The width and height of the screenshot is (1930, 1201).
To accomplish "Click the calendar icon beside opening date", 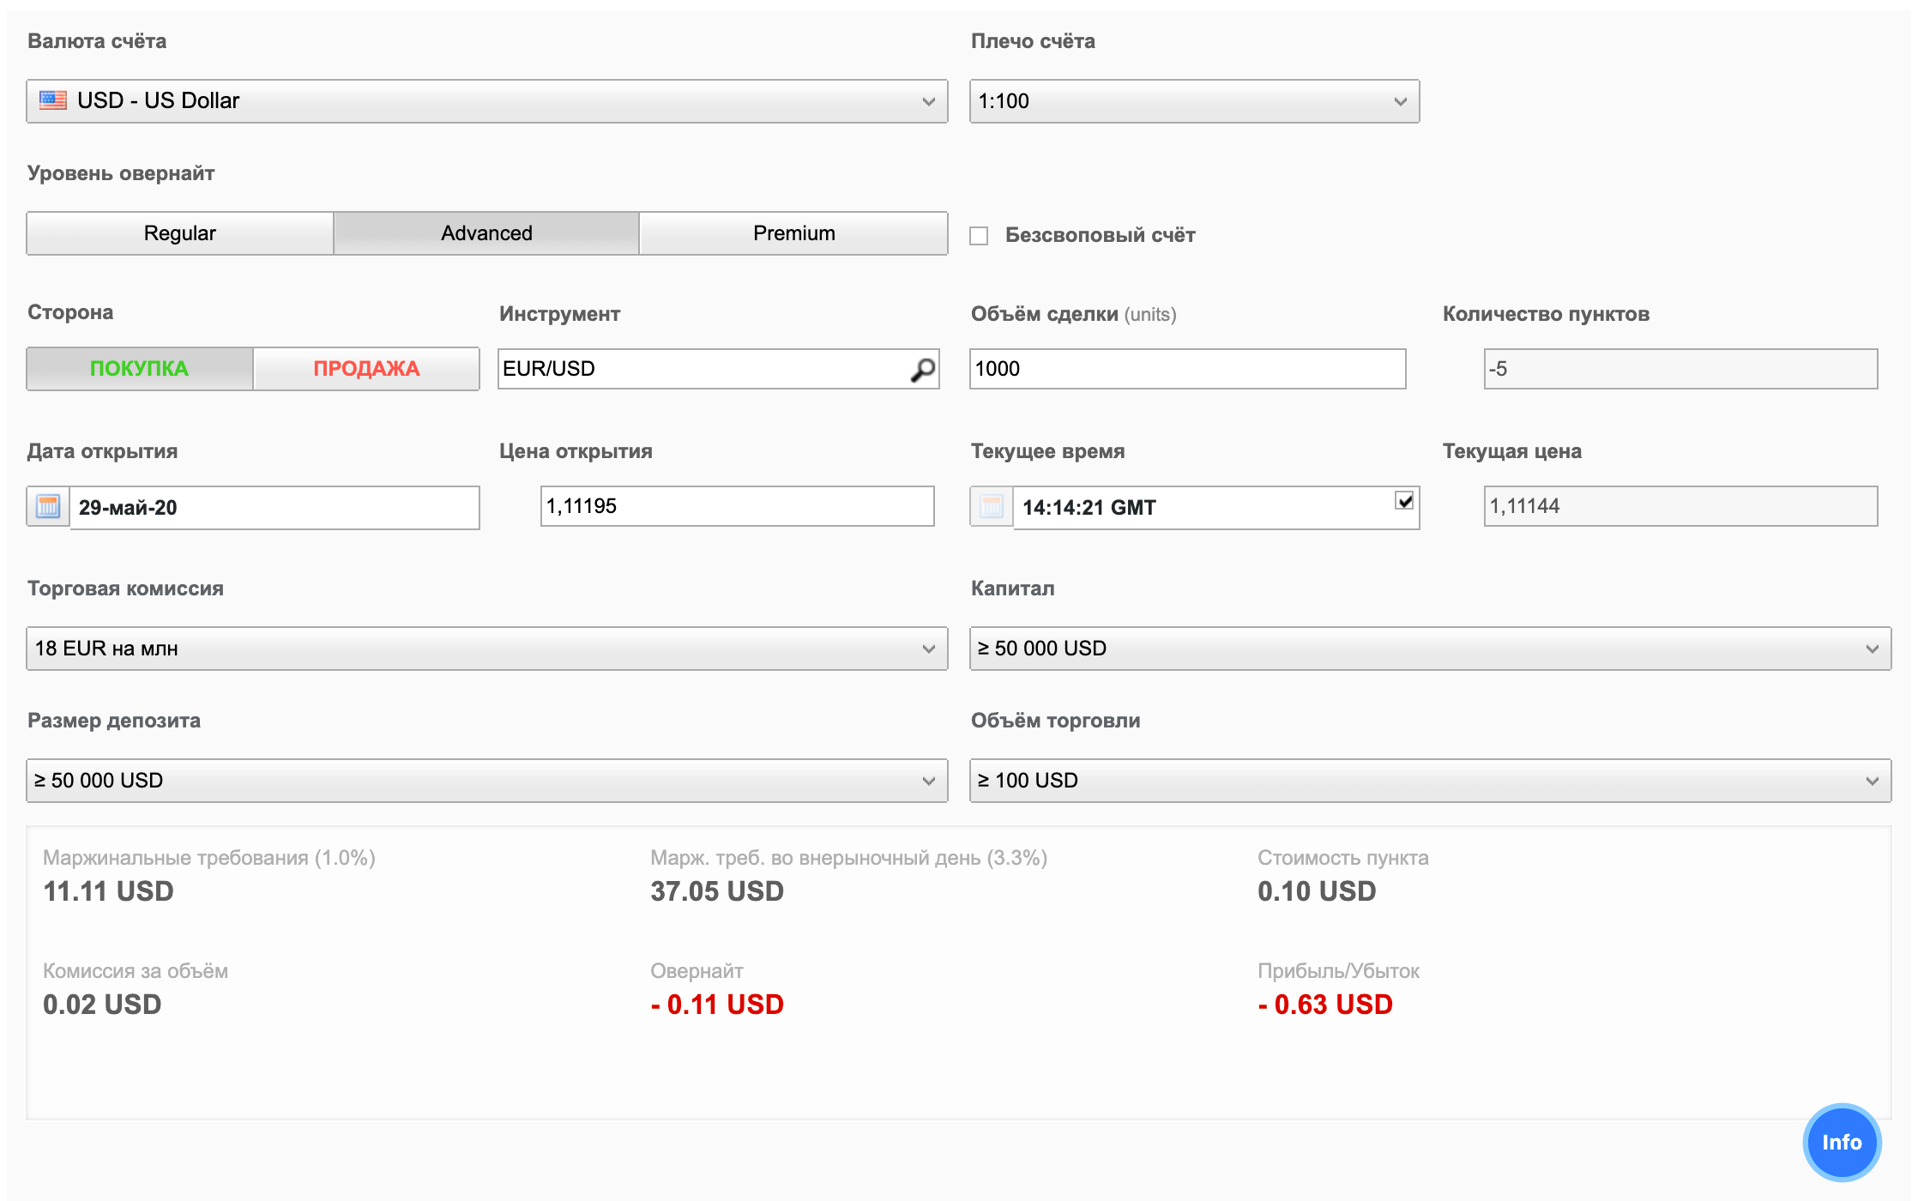I will tap(48, 507).
